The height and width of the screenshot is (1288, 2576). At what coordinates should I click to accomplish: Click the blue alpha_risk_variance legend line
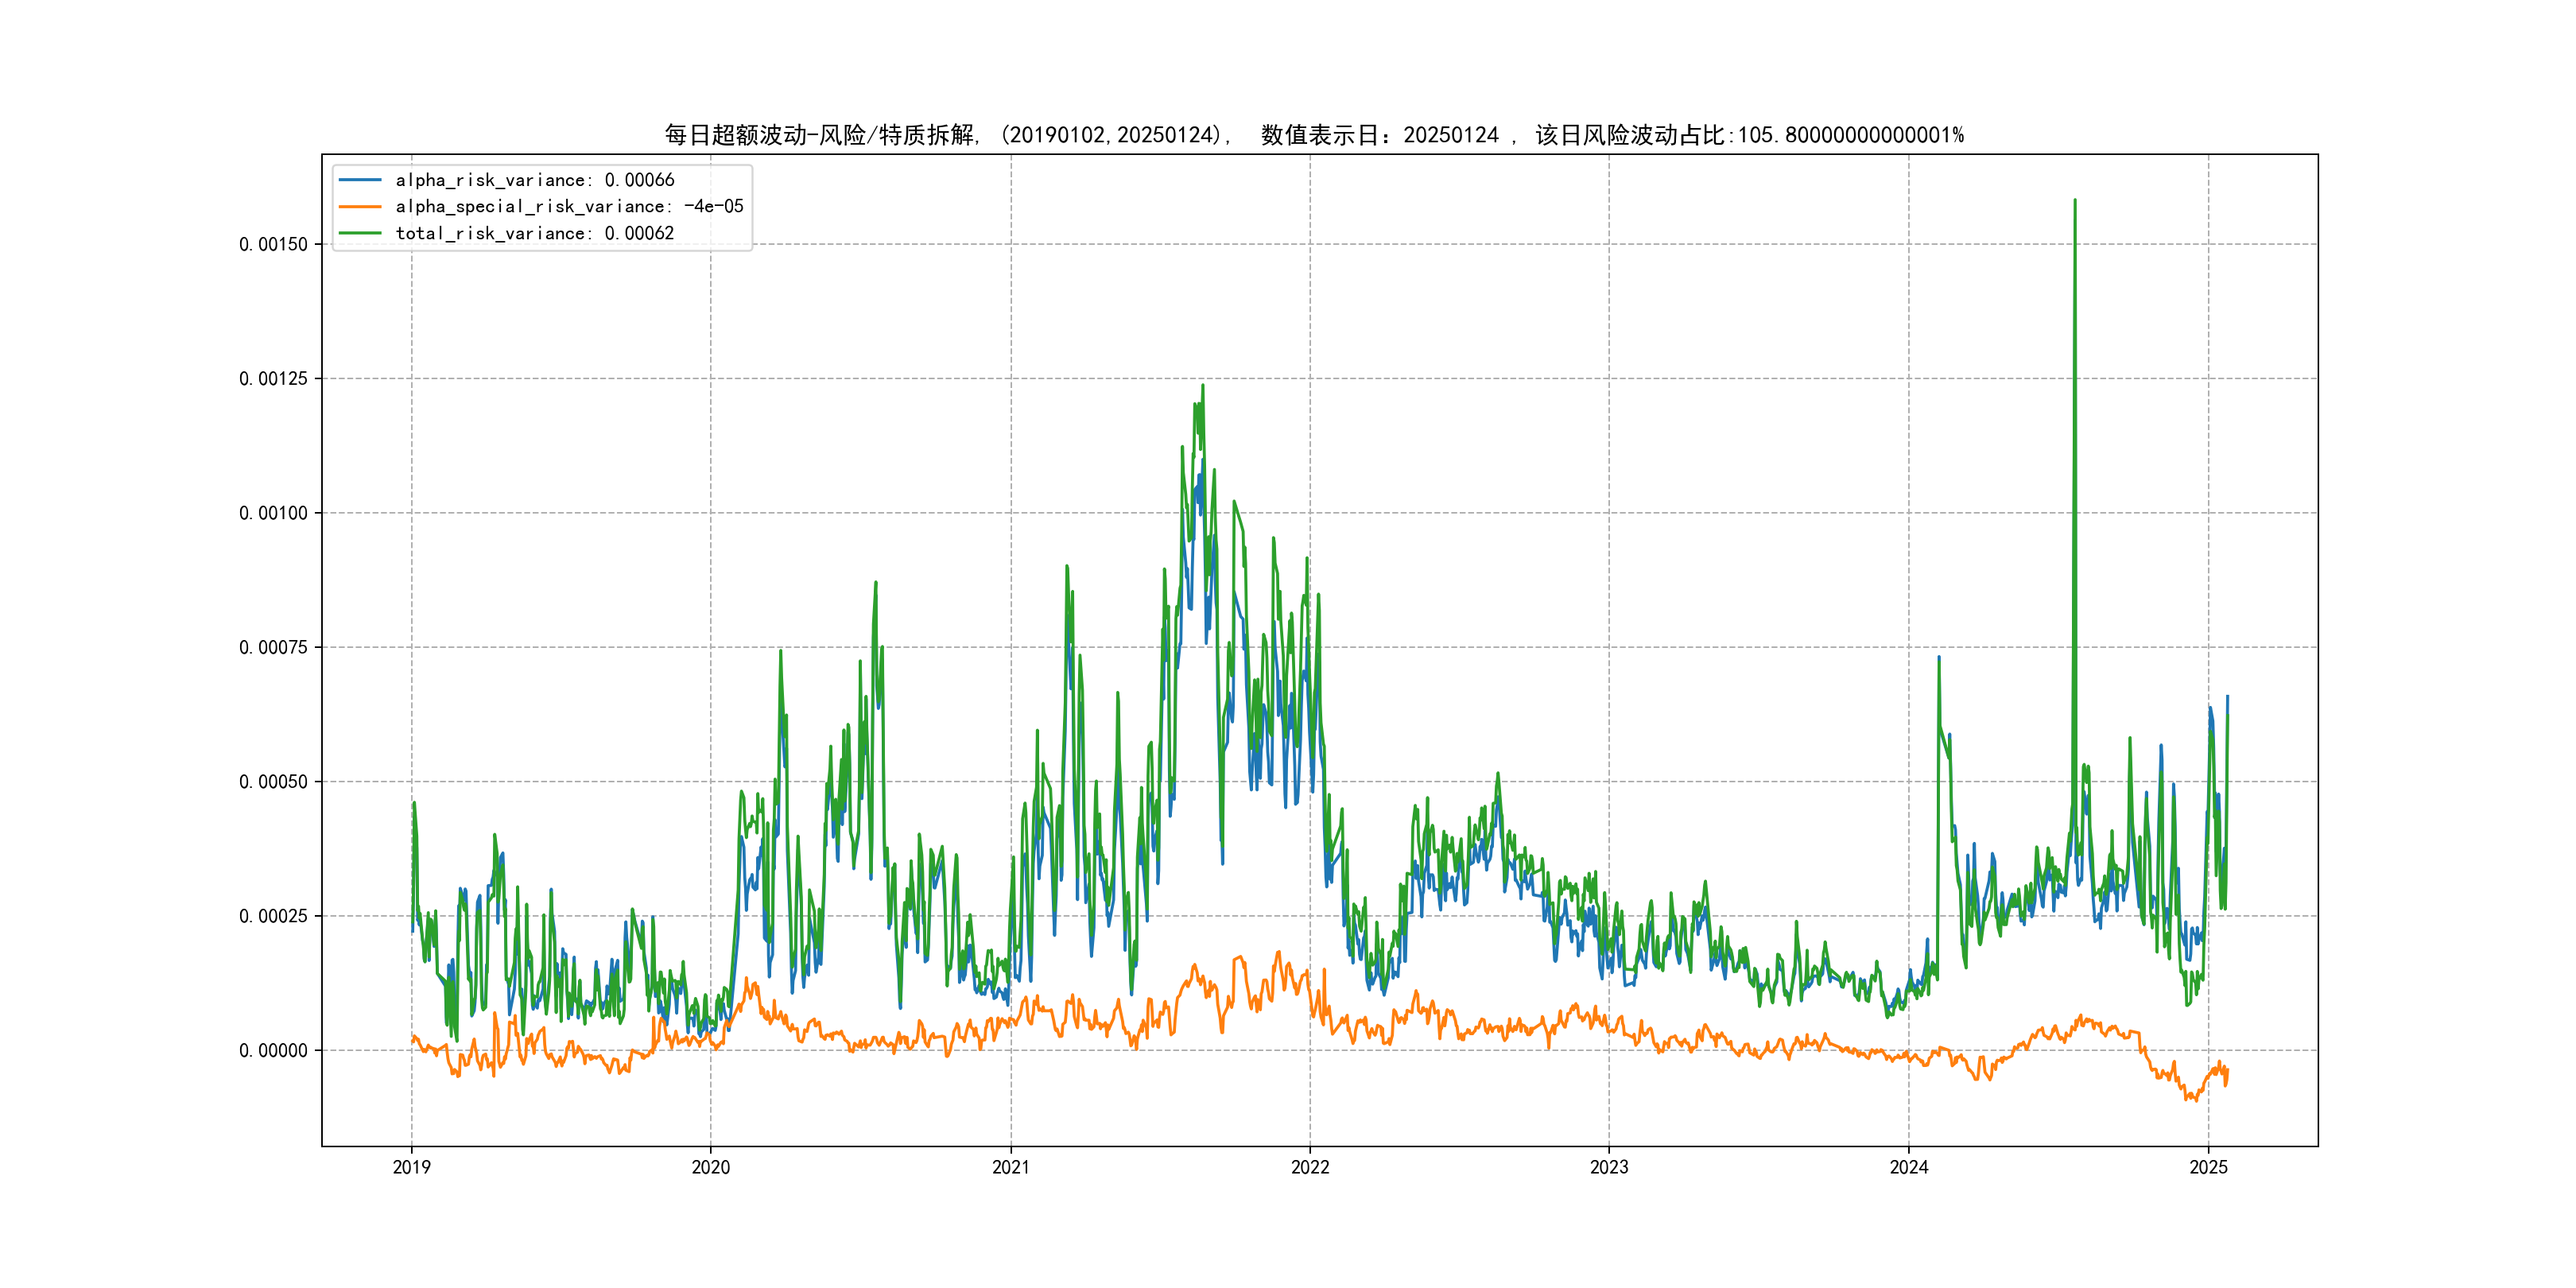click(x=360, y=180)
